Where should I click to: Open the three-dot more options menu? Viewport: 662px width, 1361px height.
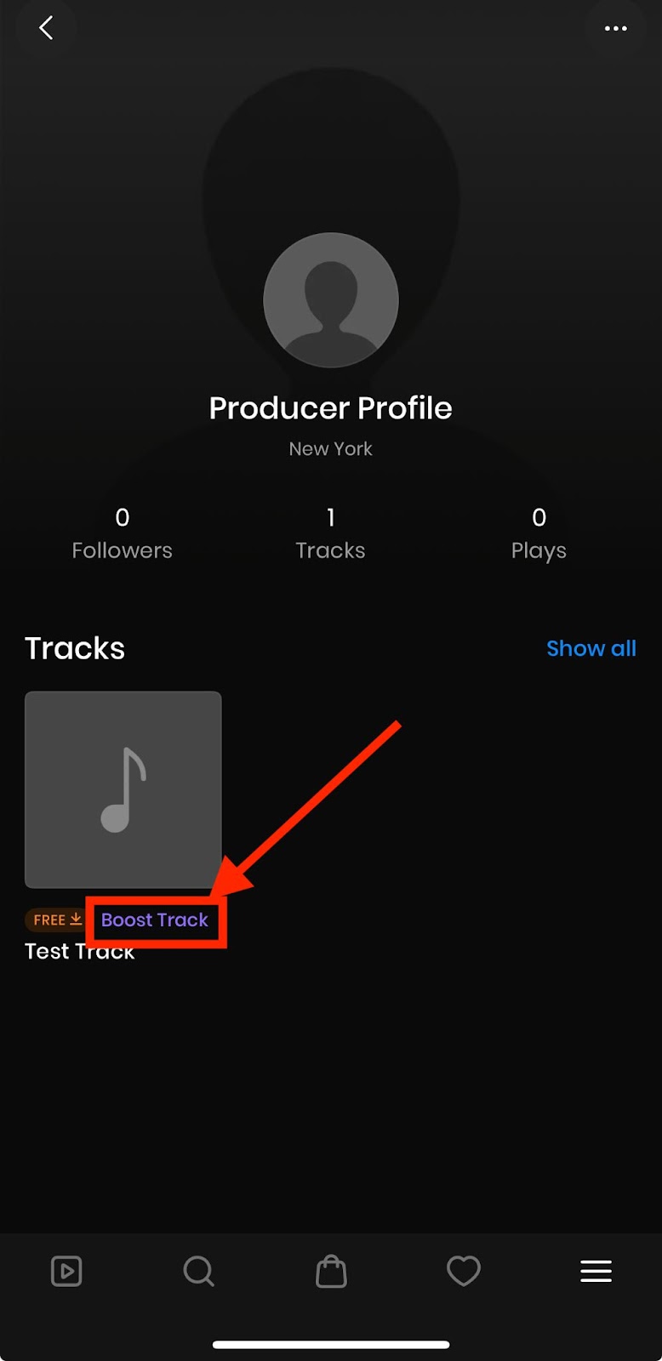pos(615,28)
